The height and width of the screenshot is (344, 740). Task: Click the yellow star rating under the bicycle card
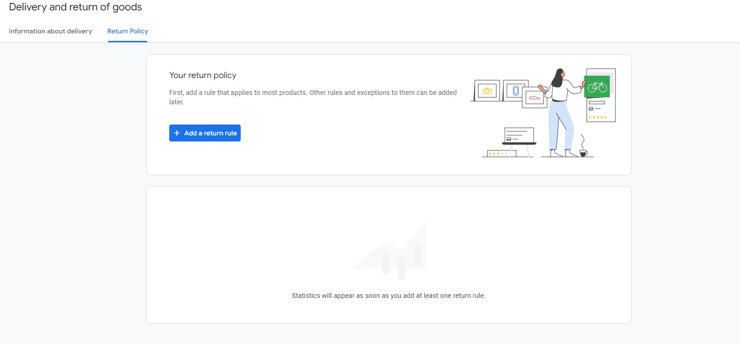pos(598,117)
